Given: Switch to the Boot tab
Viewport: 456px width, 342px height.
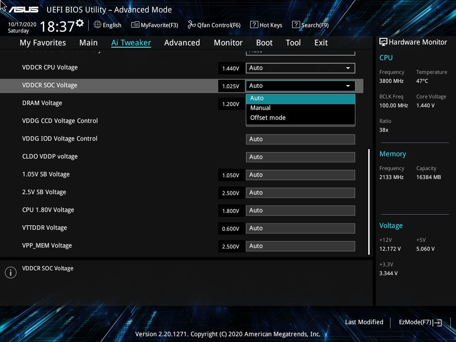Looking at the screenshot, I should [x=264, y=43].
